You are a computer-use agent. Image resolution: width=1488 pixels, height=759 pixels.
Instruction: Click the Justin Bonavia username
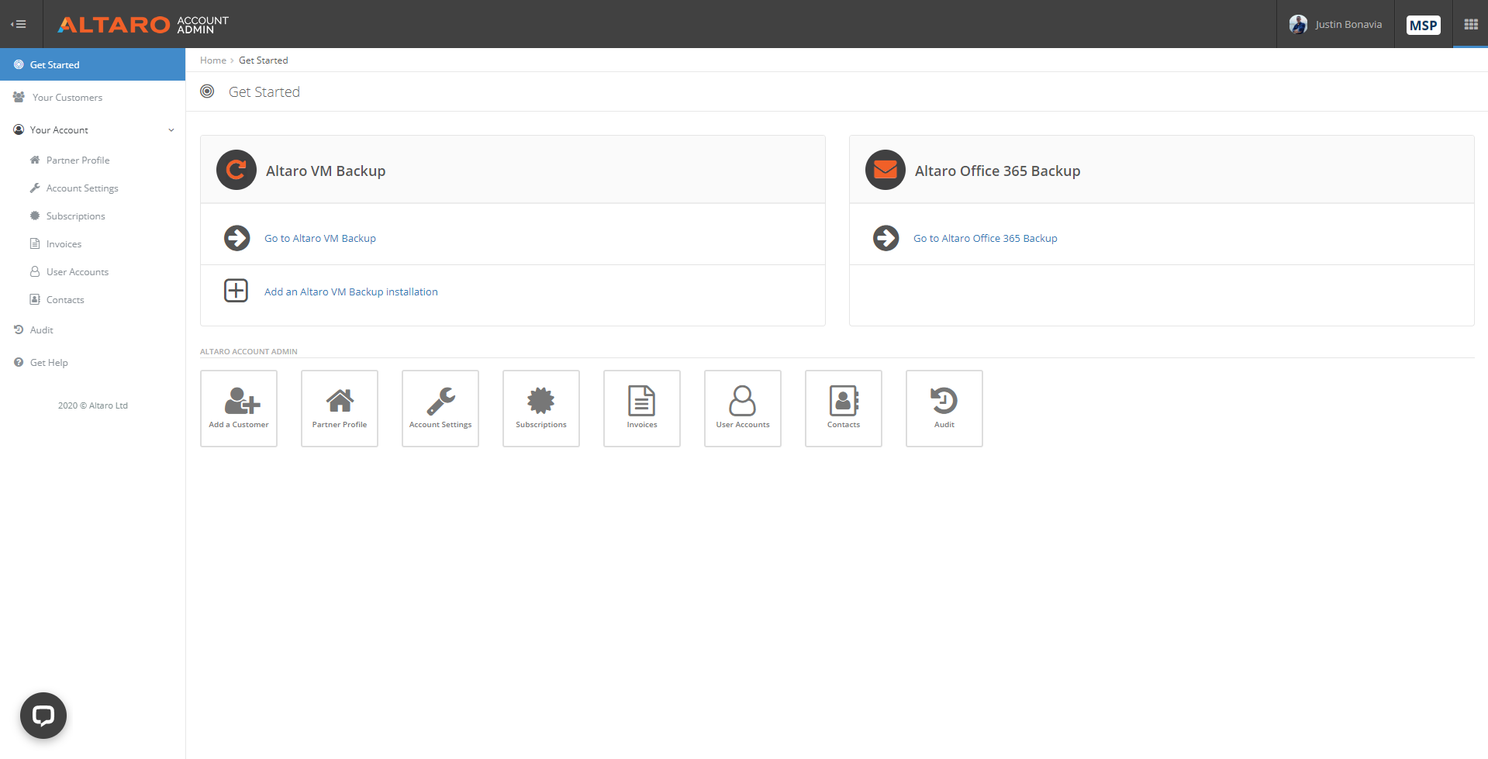pyautogui.click(x=1348, y=24)
